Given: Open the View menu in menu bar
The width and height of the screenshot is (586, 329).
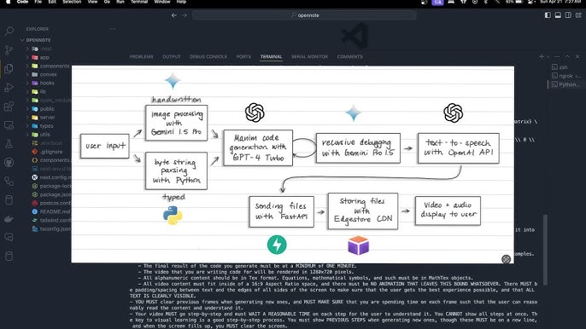Looking at the screenshot, I should [92, 2].
